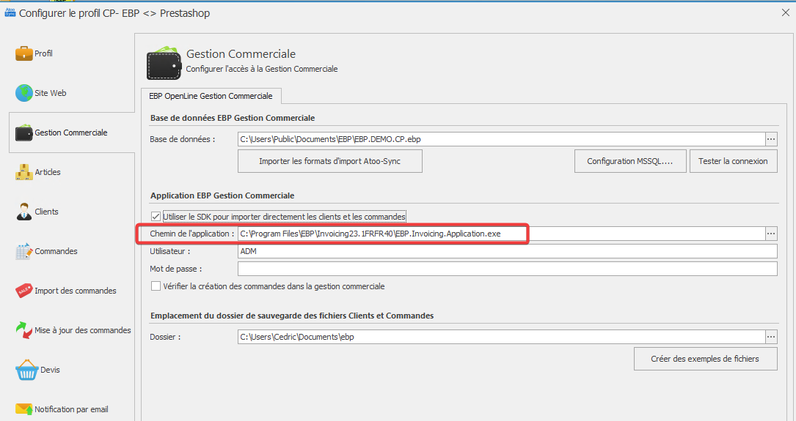Open Mise à jour des commandes settings
This screenshot has height=421, width=796.
point(83,330)
